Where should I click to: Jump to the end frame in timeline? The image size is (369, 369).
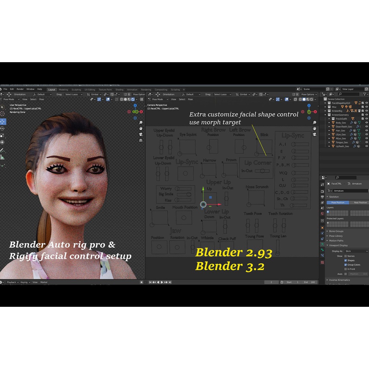point(170,282)
